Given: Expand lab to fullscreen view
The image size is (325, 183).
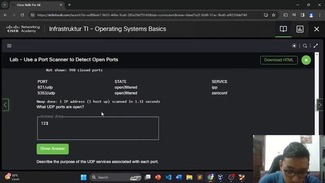Looking at the screenshot, I should coord(316,46).
